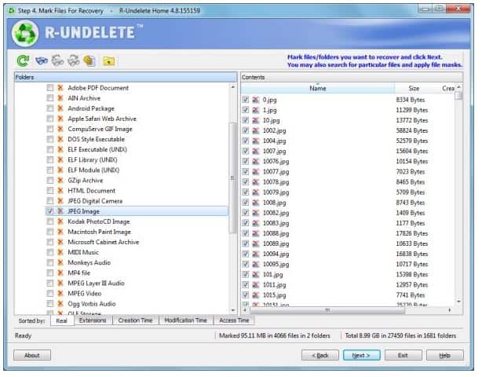Click the file icon beside 10076.jpg

click(256, 162)
